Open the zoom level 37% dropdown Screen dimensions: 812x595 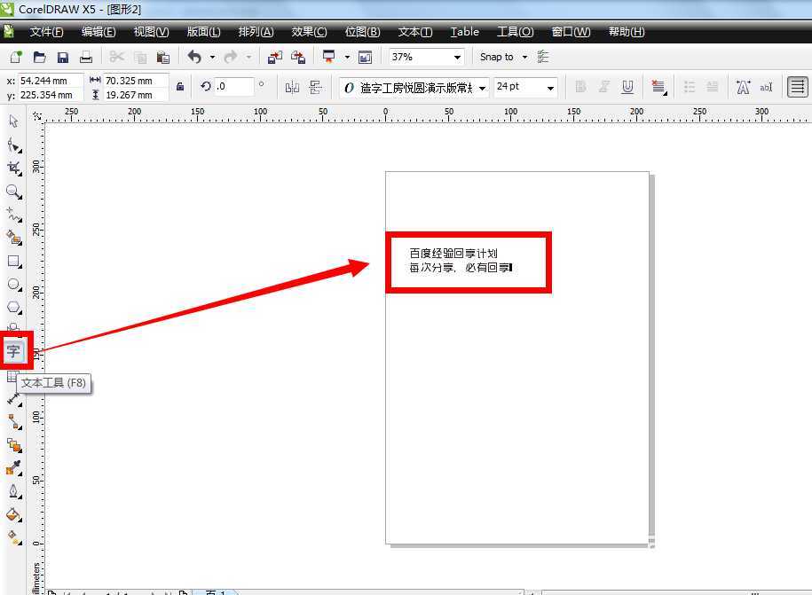pyautogui.click(x=458, y=58)
